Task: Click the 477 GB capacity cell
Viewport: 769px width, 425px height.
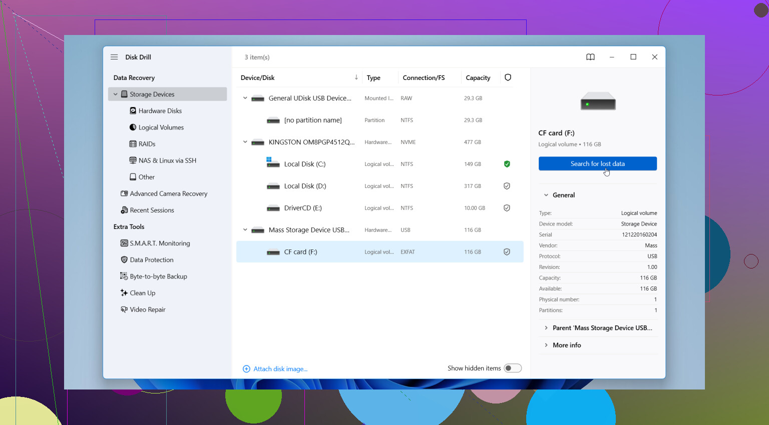Action: tap(473, 142)
